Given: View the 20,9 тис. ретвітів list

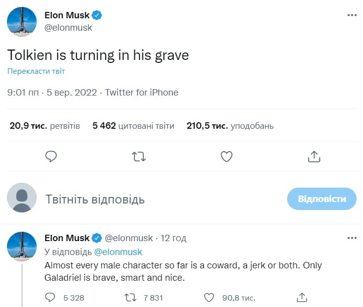Looking at the screenshot, I should (45, 126).
